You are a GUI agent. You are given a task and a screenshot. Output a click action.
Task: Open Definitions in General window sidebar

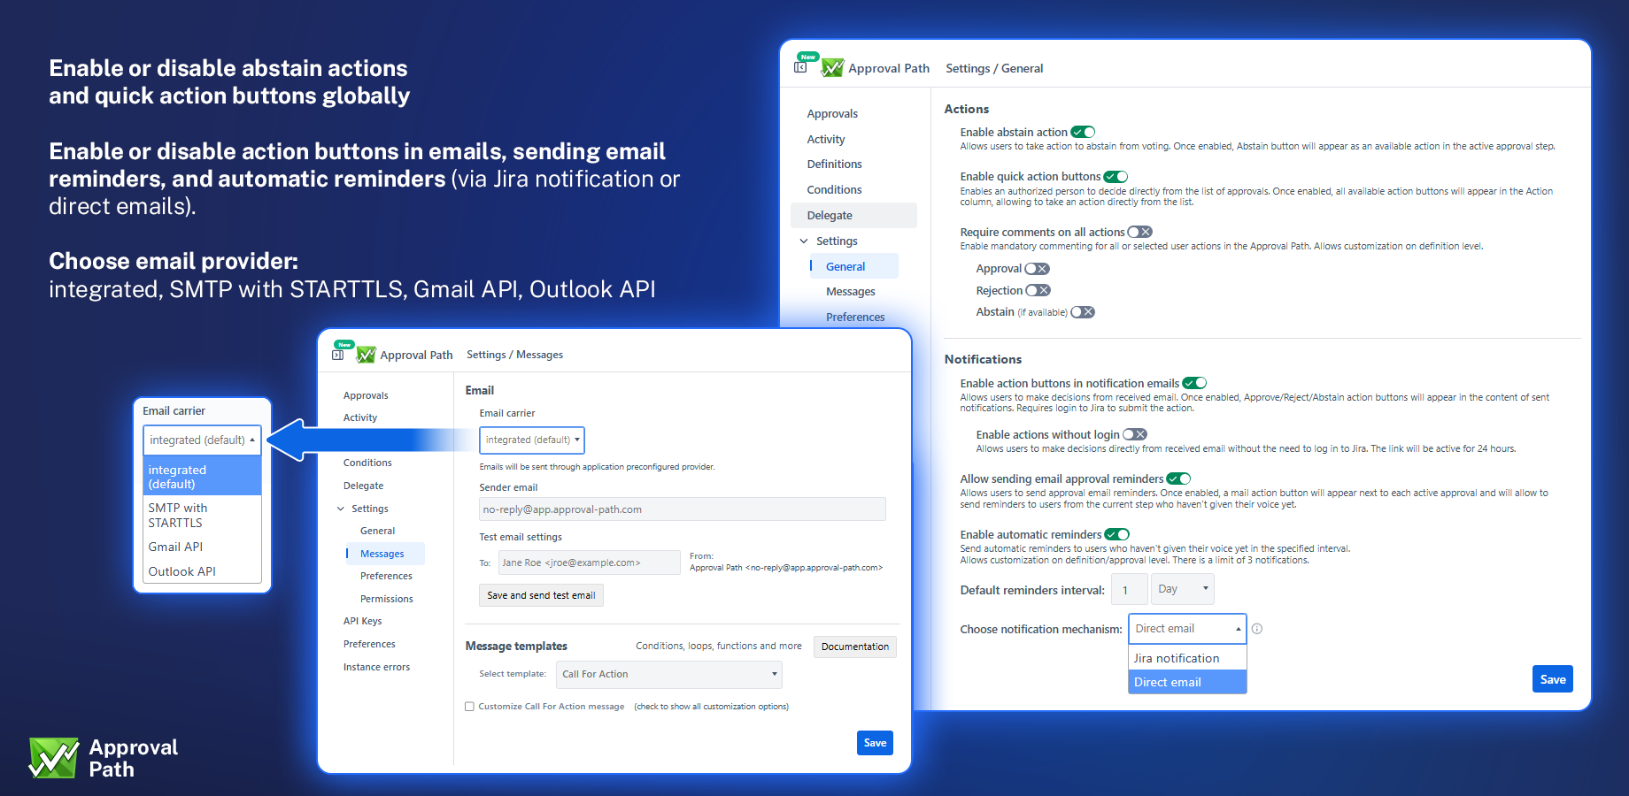(x=834, y=164)
